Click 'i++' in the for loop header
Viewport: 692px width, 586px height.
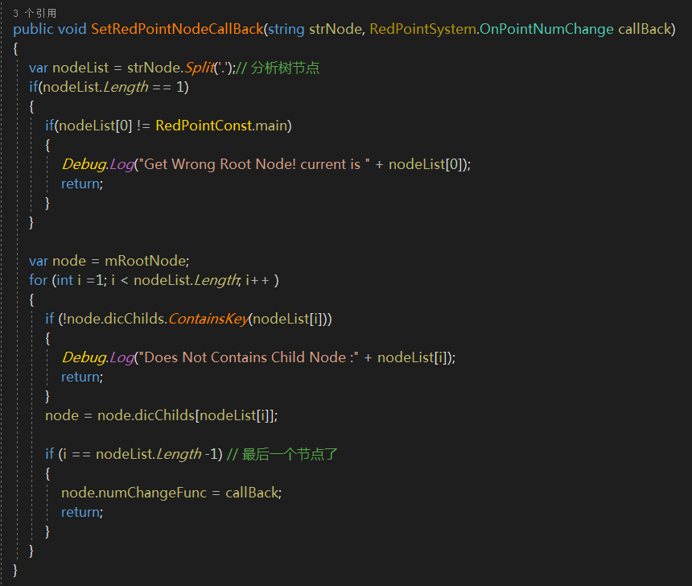[257, 280]
